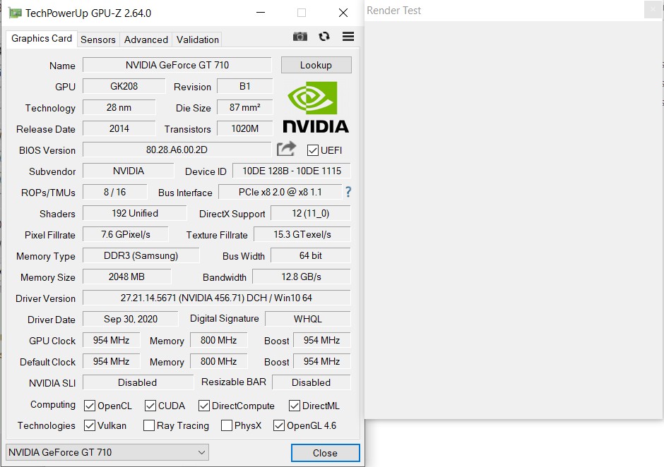Image resolution: width=664 pixels, height=467 pixels.
Task: Click the screenshot camera icon
Action: pos(300,37)
